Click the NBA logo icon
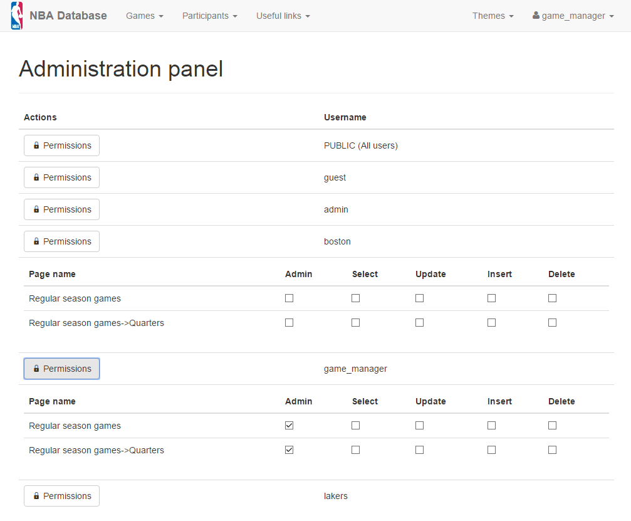The image size is (631, 521). click(16, 15)
